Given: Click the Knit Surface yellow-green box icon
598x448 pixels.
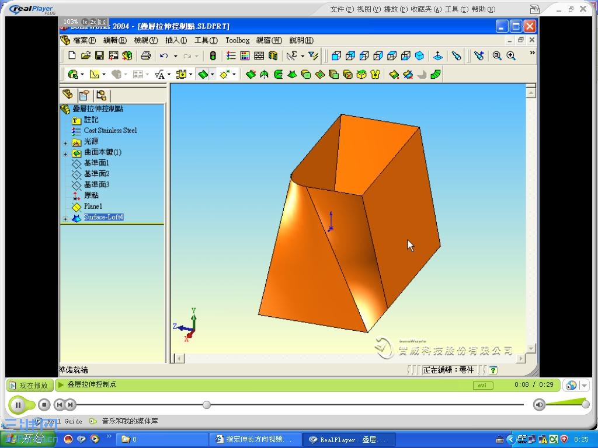Looking at the screenshot, I should pos(361,74).
